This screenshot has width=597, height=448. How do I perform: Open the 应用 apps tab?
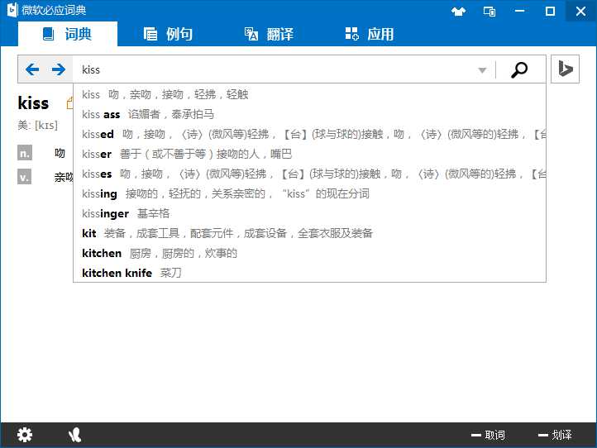click(370, 34)
